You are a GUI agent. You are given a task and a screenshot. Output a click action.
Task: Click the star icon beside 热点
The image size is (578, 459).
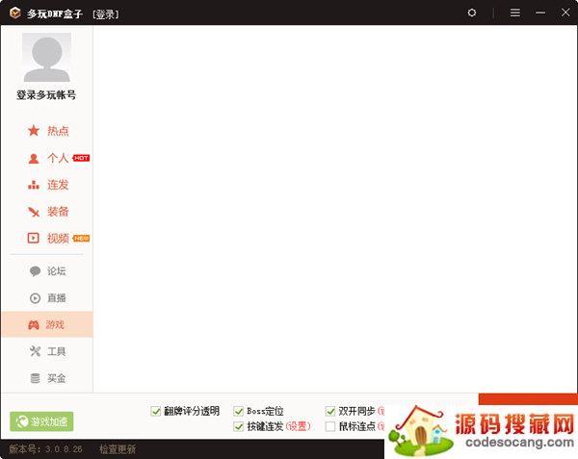pyautogui.click(x=34, y=131)
